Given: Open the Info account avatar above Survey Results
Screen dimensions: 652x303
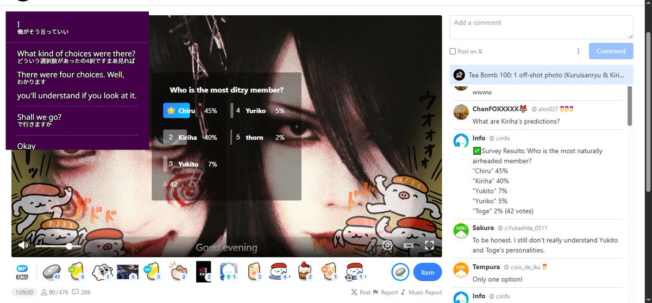Looking at the screenshot, I should 461,141.
